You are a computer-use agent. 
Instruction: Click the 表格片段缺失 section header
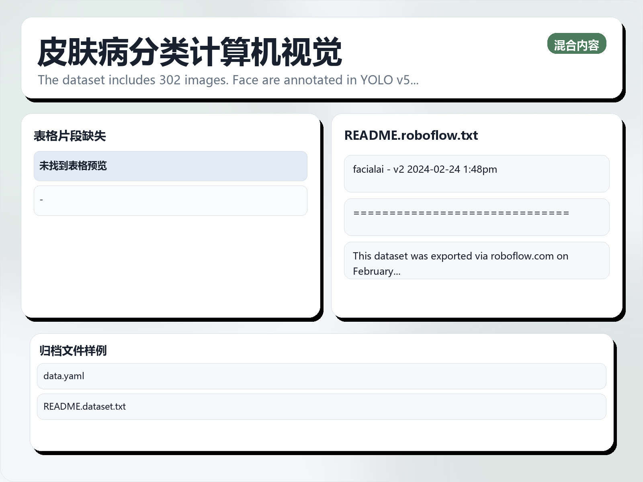click(x=71, y=136)
